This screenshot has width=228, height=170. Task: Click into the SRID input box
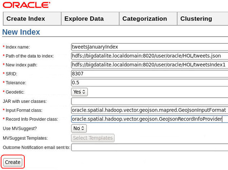point(149,74)
